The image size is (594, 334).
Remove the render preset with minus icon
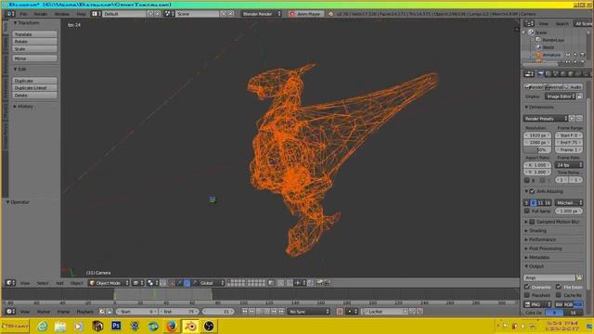click(579, 119)
